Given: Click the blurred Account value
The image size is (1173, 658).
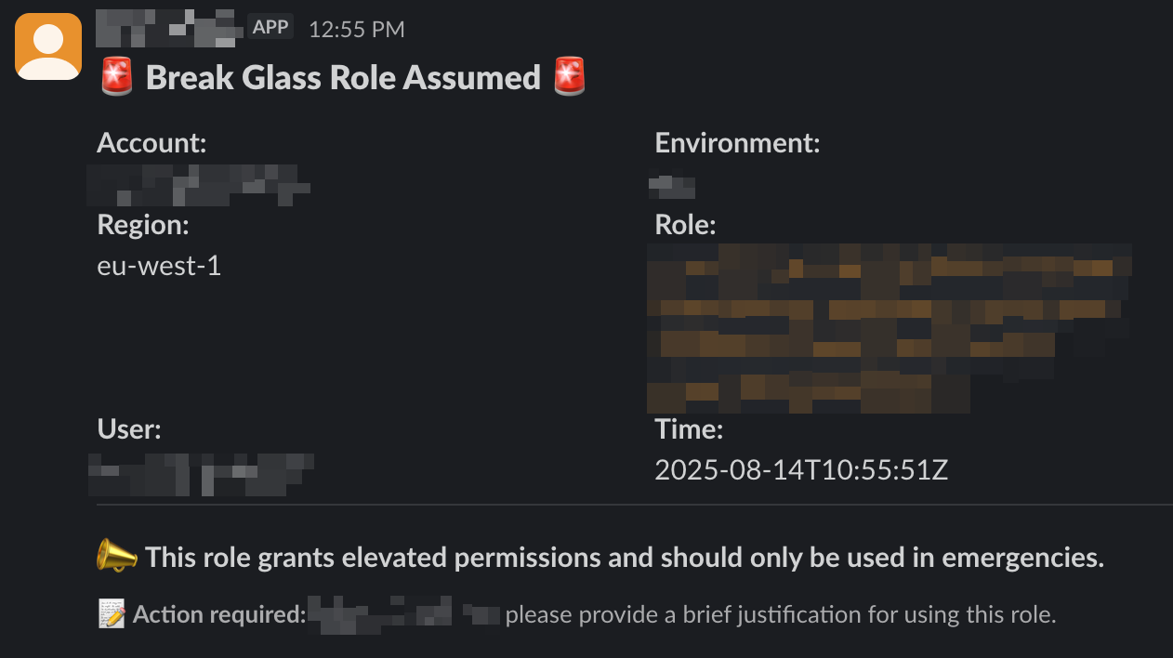Looking at the screenshot, I should pyautogui.click(x=198, y=184).
